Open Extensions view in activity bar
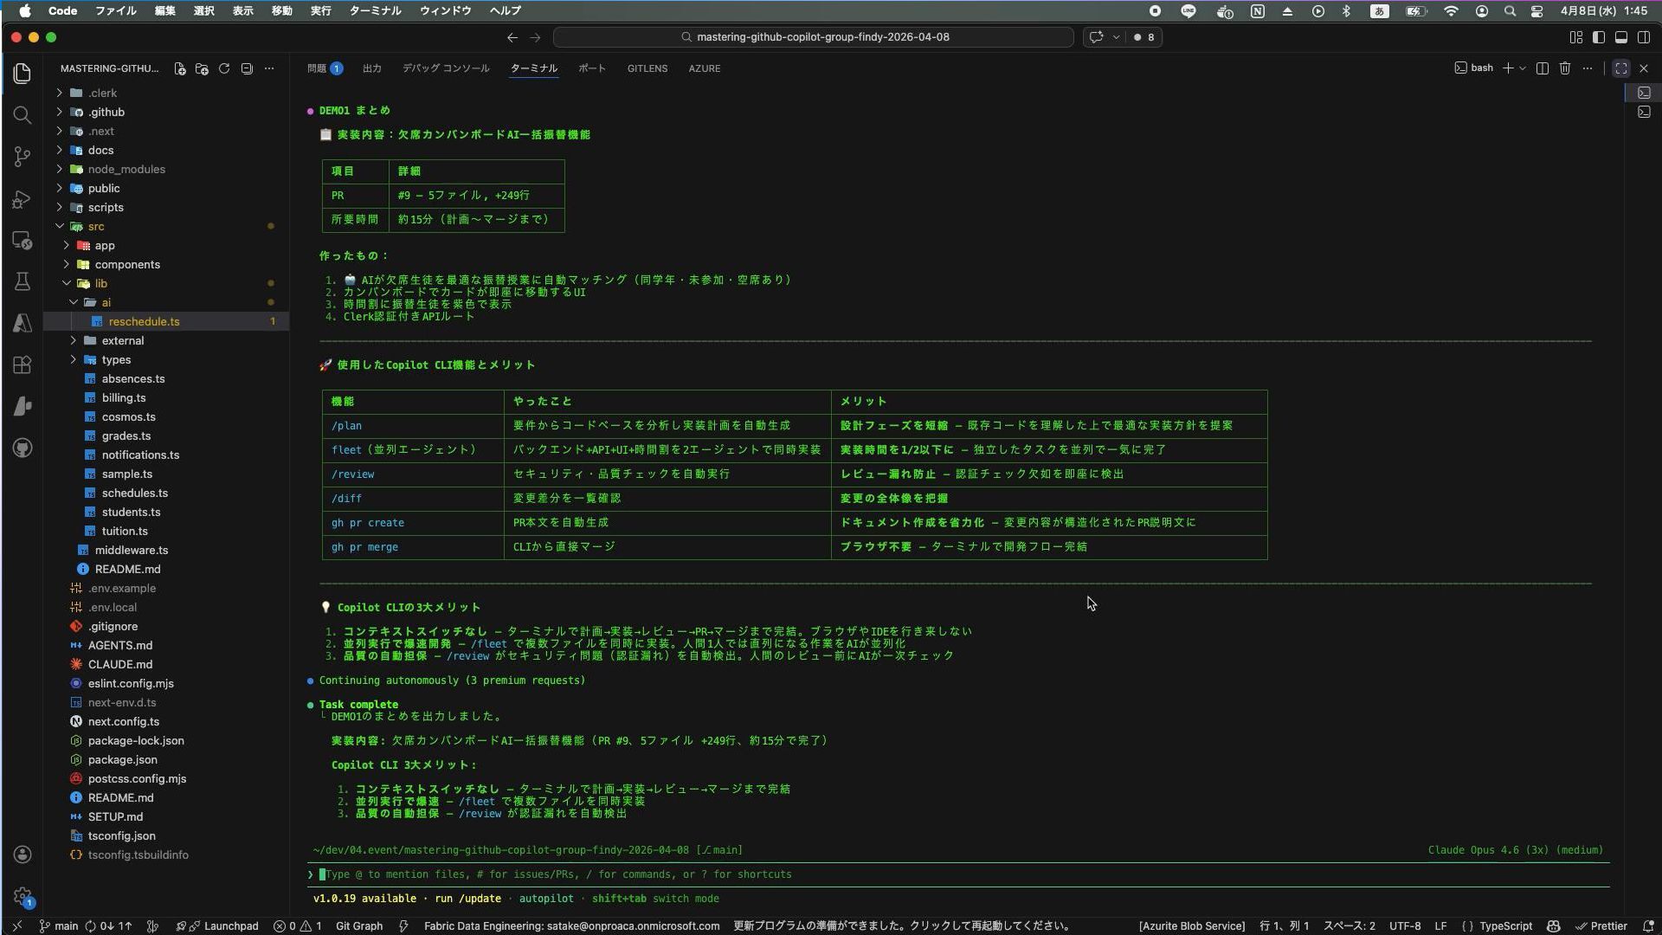Image resolution: width=1662 pixels, height=935 pixels. coord(23,364)
